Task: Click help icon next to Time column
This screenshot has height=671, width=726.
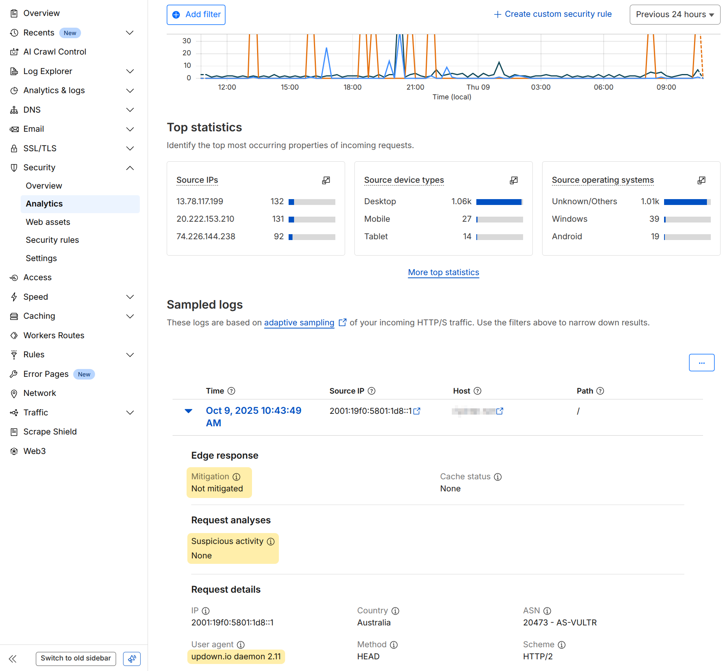Action: click(x=231, y=391)
